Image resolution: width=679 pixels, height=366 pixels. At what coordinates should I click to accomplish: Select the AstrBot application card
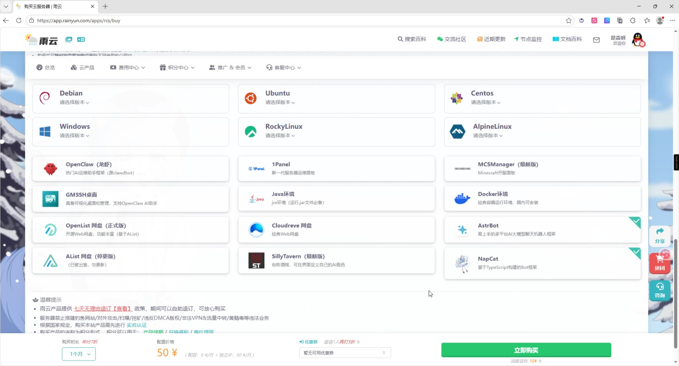point(542,230)
